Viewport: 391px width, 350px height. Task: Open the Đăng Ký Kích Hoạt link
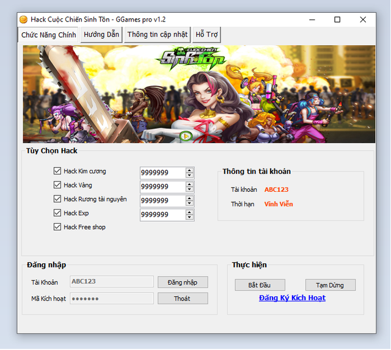[x=292, y=298]
